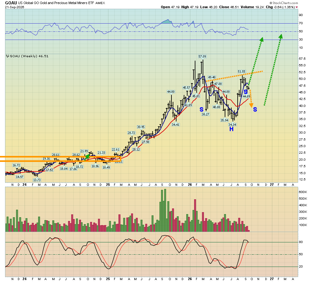
Task: Click the 38.27 low price label
Action: (205, 114)
